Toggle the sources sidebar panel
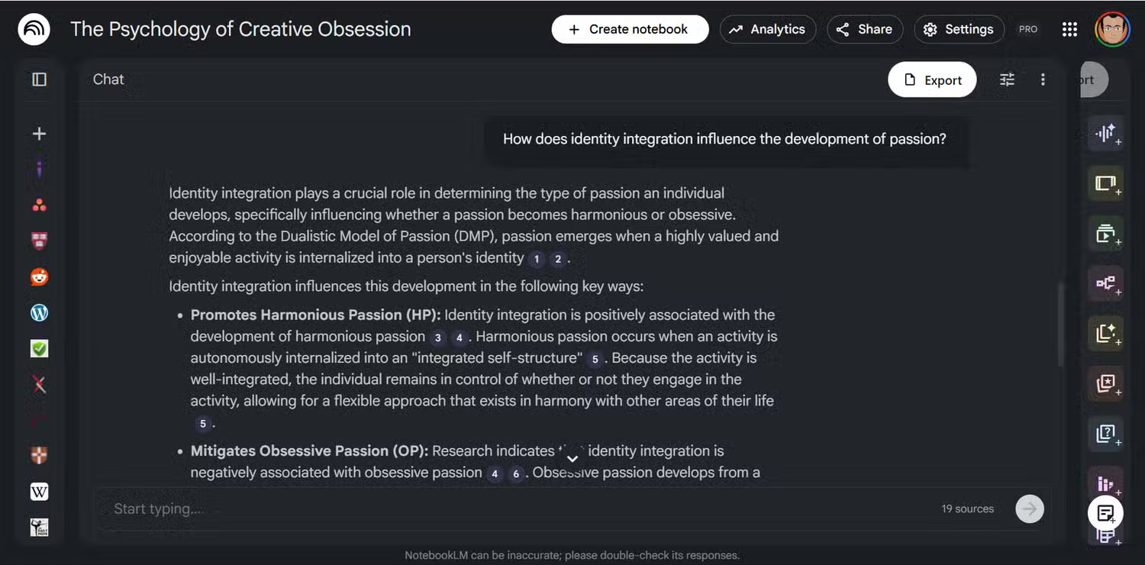Image resolution: width=1145 pixels, height=565 pixels. coord(39,79)
